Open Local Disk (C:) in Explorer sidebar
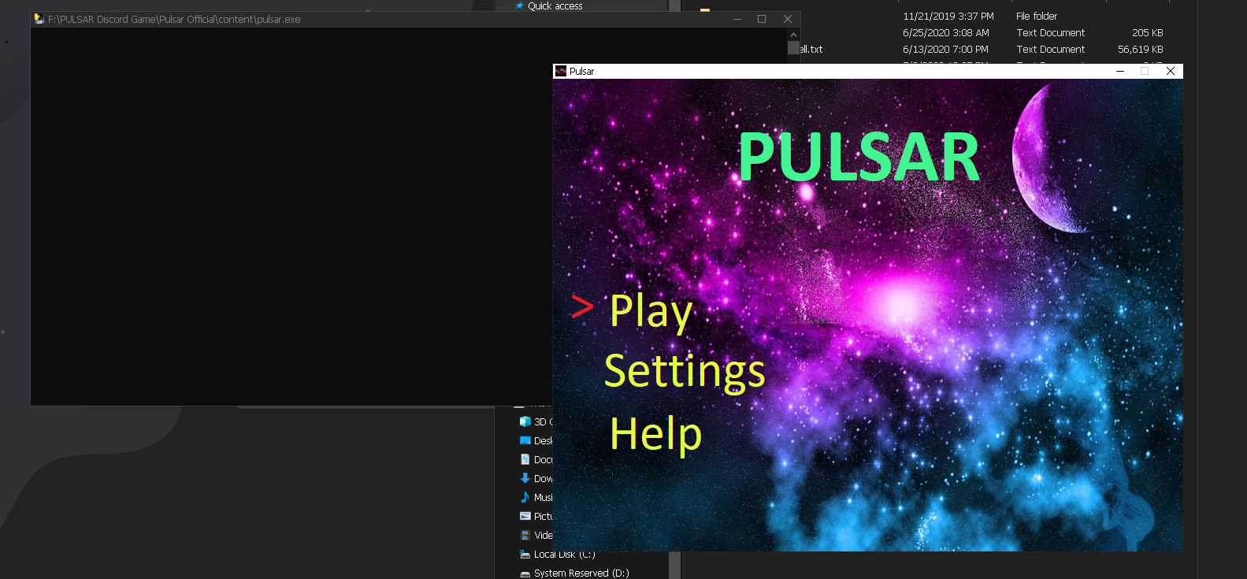The width and height of the screenshot is (1247, 579). 564,554
